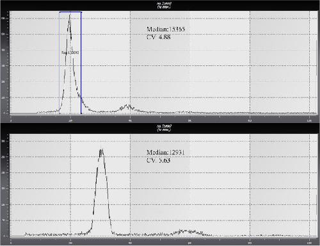Viewport: 320px width, 246px height.
Task: Select the blue Rng 1 gate label
Action: (70, 53)
